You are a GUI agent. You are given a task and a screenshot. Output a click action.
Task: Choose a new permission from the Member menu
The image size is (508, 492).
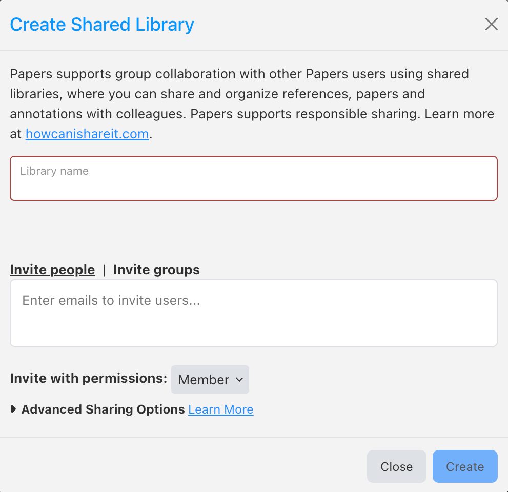210,380
